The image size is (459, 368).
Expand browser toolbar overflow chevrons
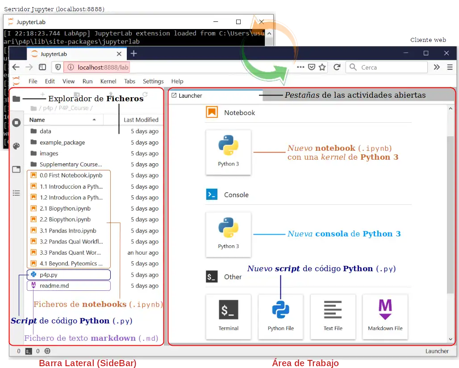click(437, 67)
